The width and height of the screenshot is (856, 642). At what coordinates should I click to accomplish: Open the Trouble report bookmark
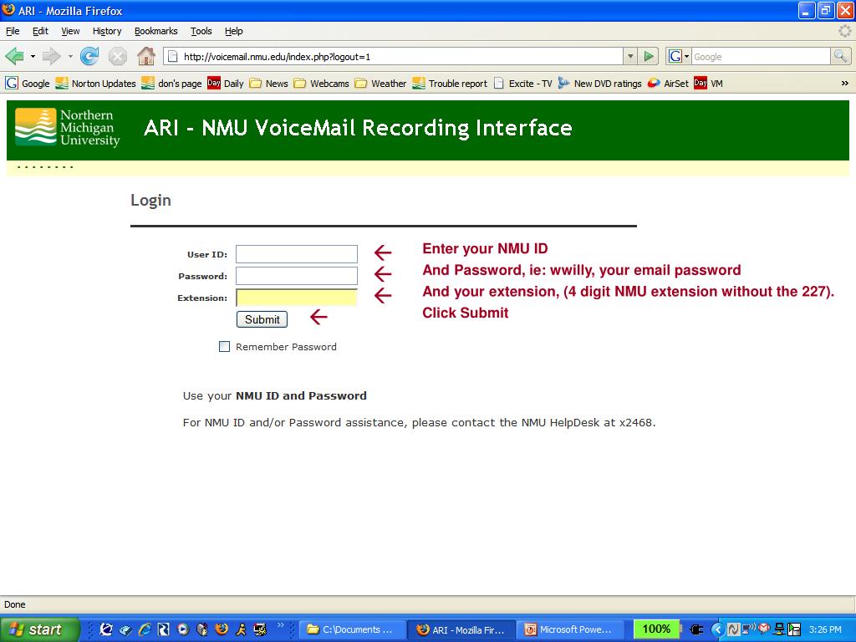pyautogui.click(x=450, y=84)
